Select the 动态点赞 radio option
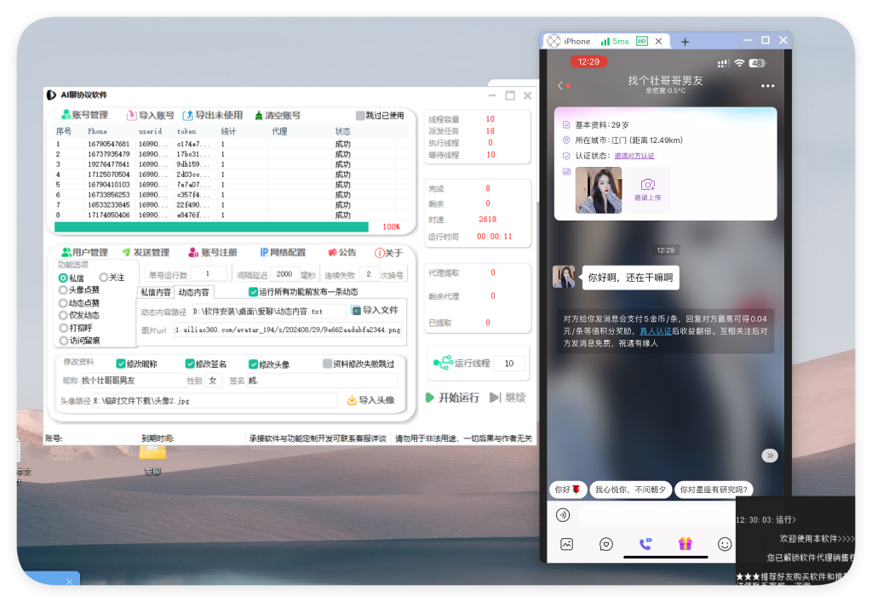Viewport: 872px width, 602px height. (x=63, y=302)
